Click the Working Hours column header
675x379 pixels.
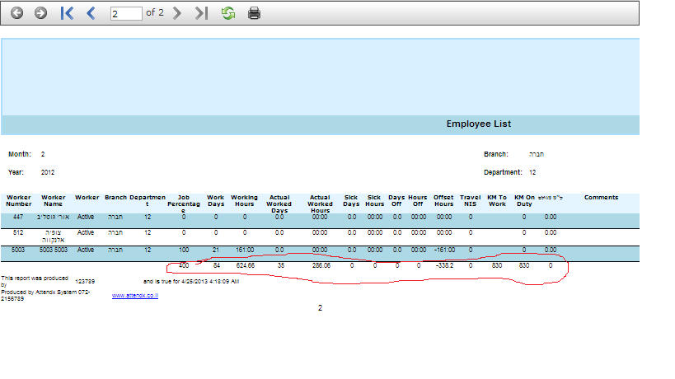click(x=244, y=201)
